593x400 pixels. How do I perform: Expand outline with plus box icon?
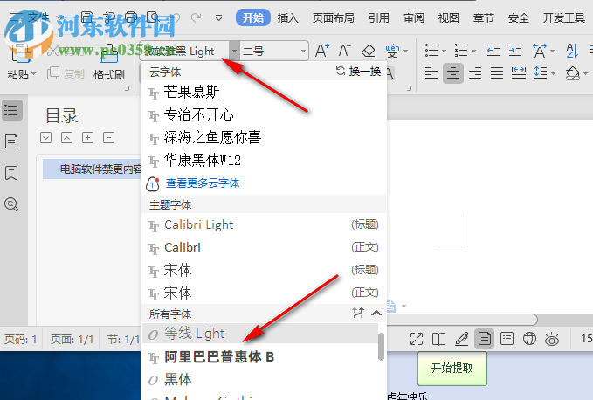pos(87,138)
